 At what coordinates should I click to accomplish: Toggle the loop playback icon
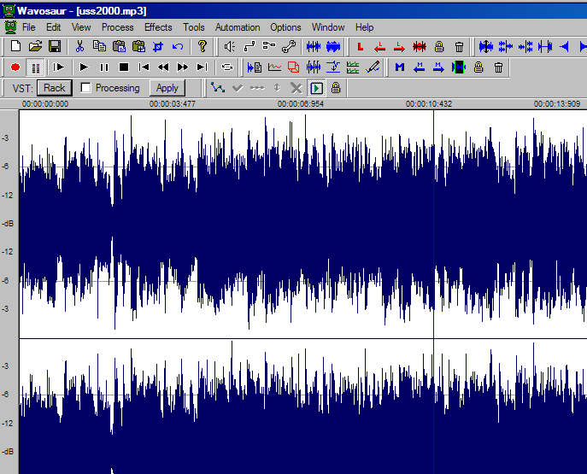click(227, 67)
